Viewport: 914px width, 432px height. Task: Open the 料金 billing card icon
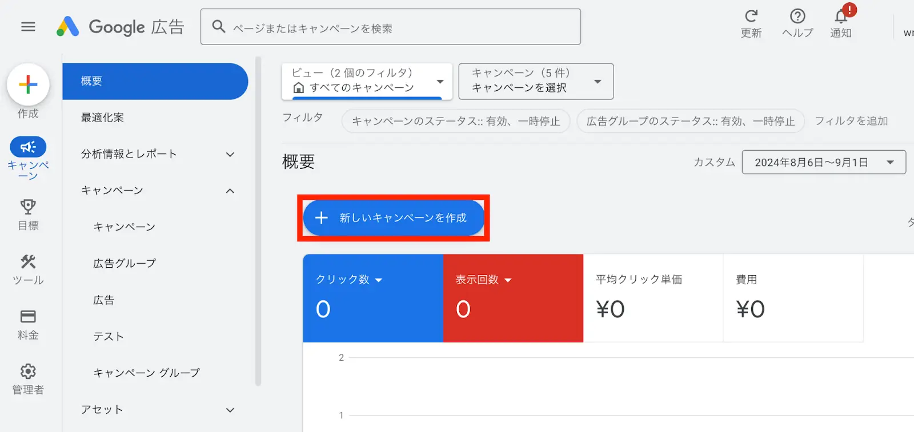pyautogui.click(x=28, y=316)
